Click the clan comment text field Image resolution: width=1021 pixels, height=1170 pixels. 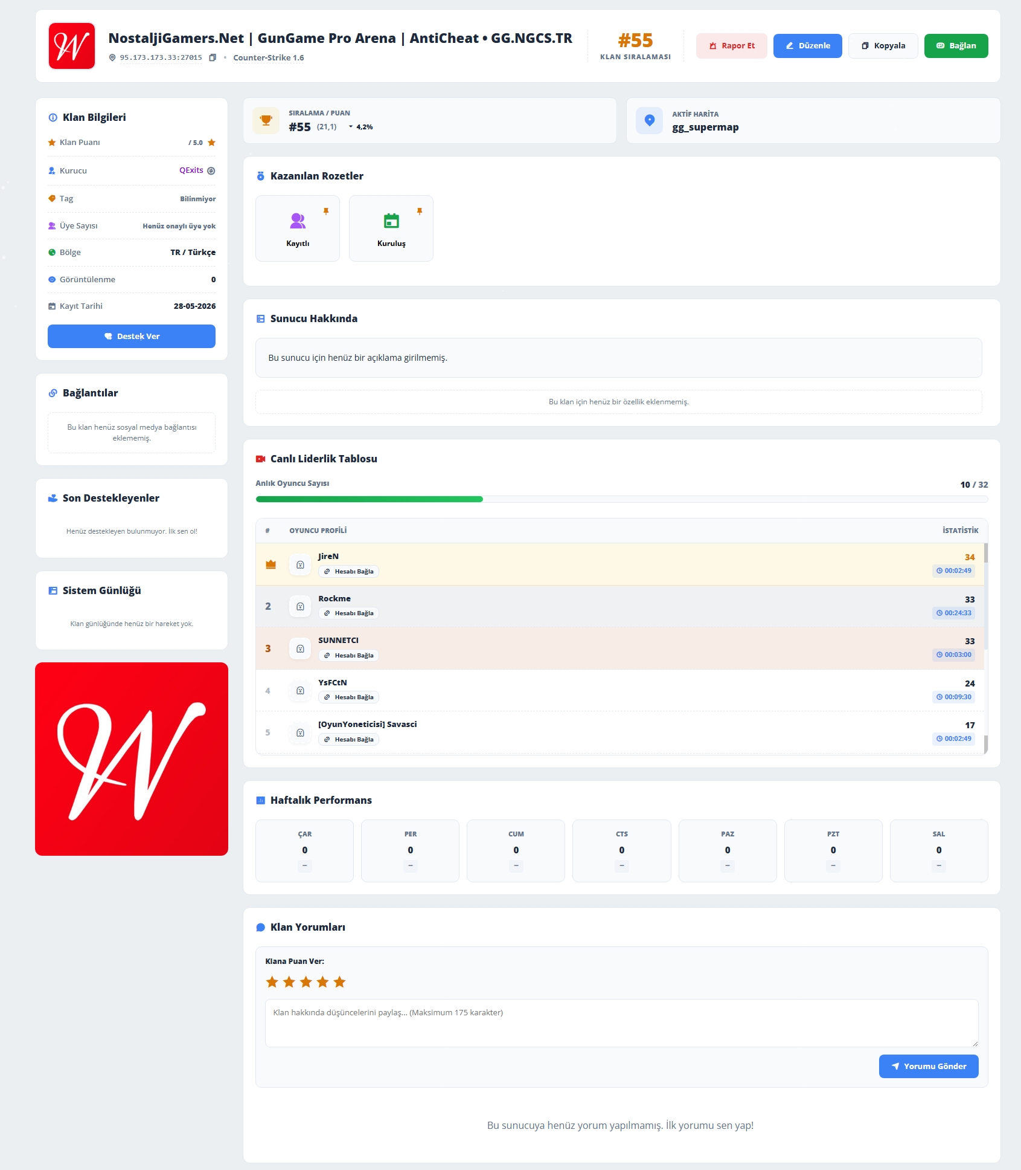(x=622, y=1023)
